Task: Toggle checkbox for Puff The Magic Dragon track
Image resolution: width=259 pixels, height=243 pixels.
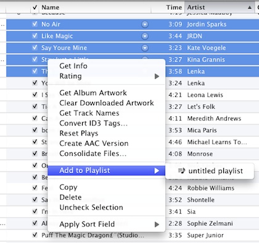Action: pos(35,235)
